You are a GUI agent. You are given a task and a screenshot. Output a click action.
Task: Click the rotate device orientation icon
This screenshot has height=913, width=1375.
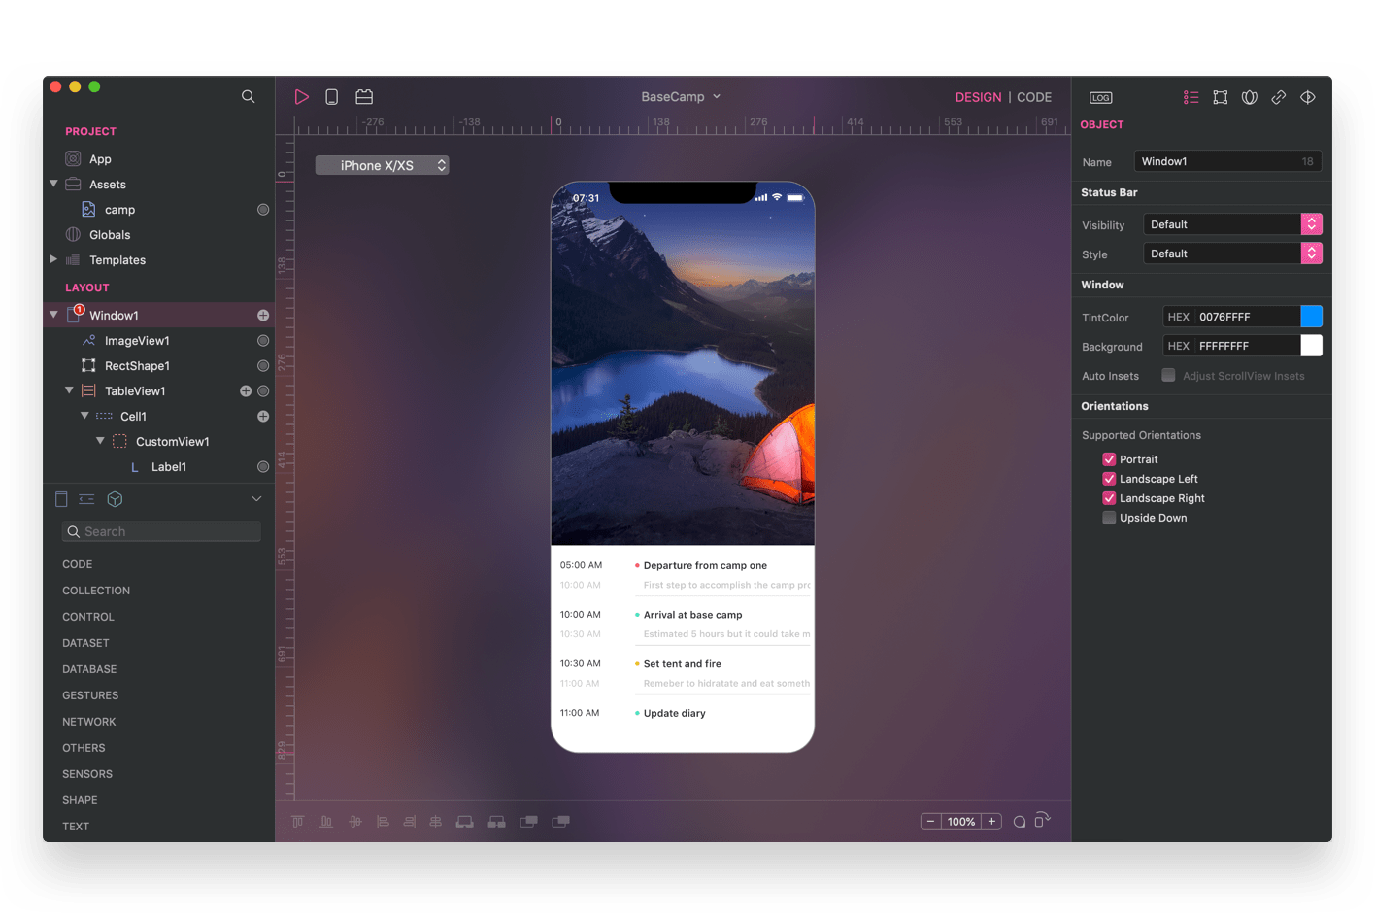[1042, 820]
